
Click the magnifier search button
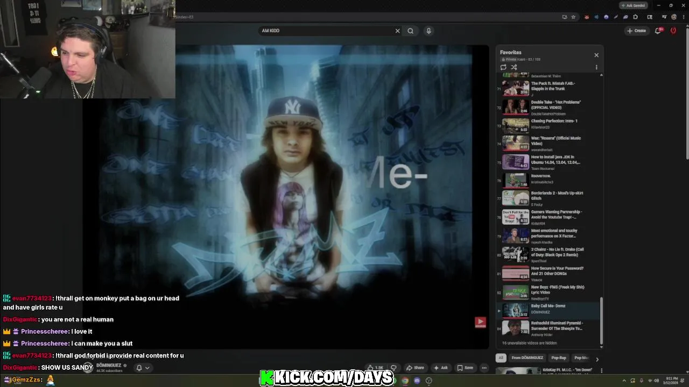(410, 31)
